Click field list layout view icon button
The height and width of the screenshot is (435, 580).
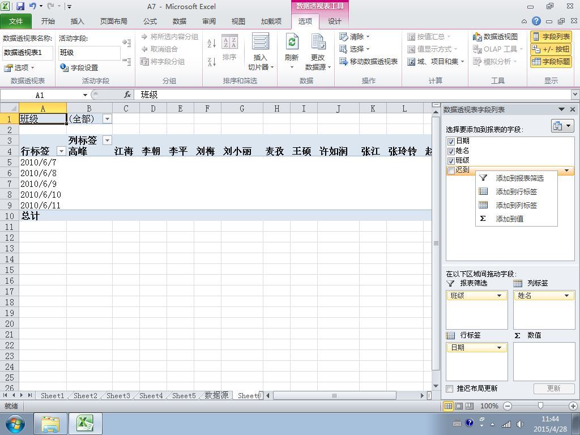click(x=562, y=126)
